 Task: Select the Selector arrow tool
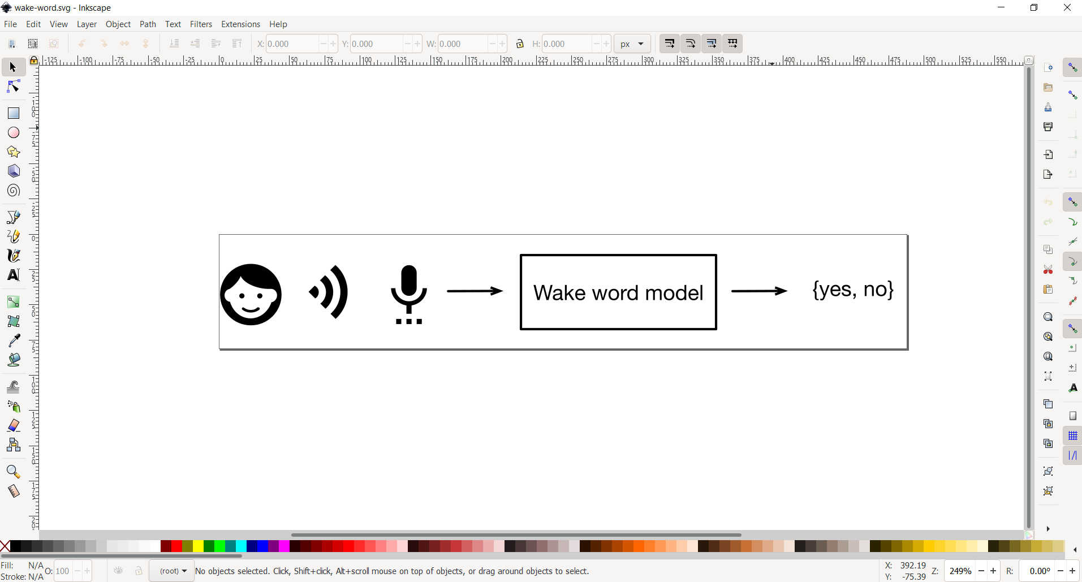coord(13,67)
